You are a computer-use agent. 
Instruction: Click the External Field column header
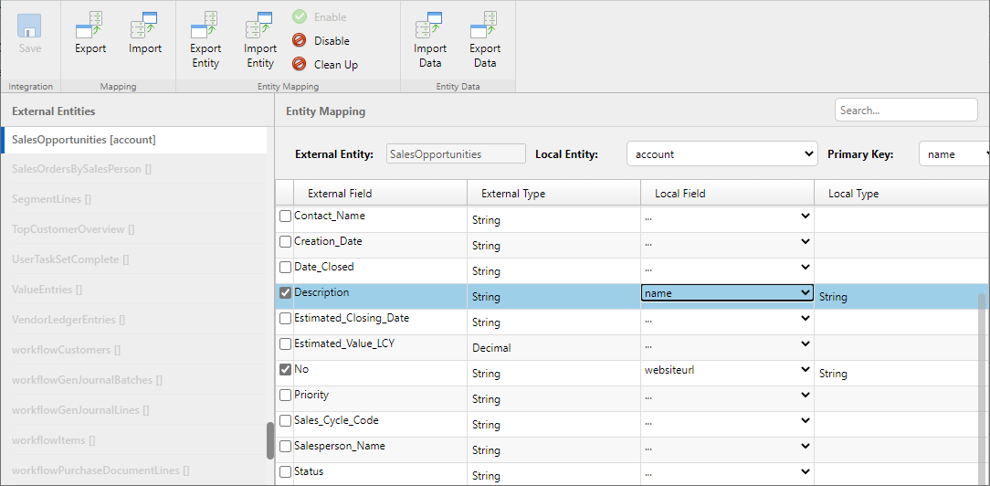point(340,194)
